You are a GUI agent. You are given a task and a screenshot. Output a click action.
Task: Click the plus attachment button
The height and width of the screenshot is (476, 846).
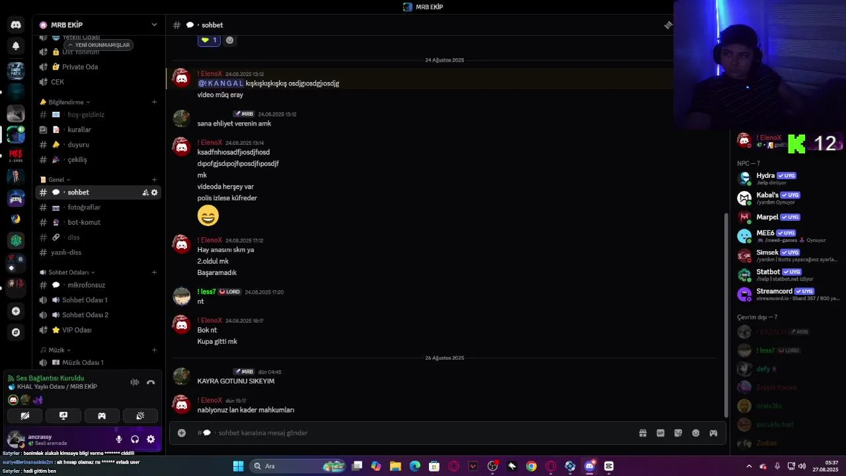pyautogui.click(x=181, y=433)
